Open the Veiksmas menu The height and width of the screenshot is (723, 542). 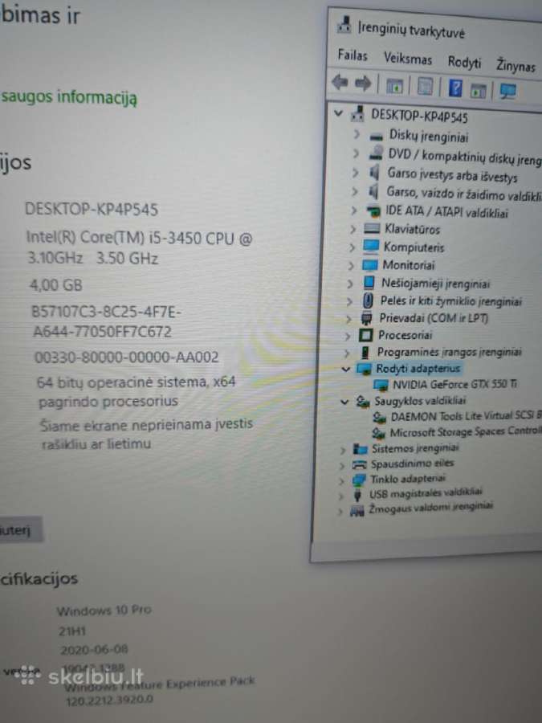(408, 59)
